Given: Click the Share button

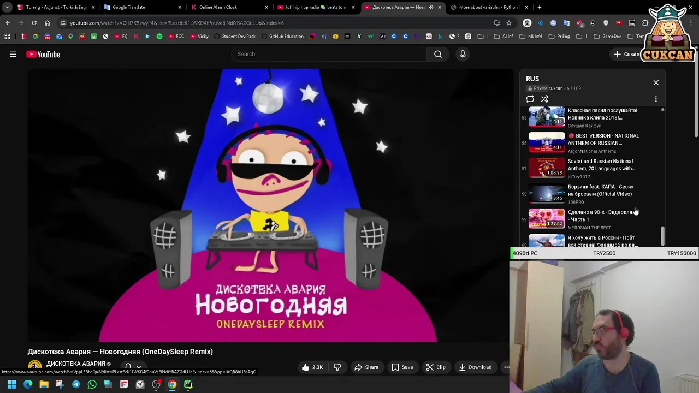Looking at the screenshot, I should (366, 367).
